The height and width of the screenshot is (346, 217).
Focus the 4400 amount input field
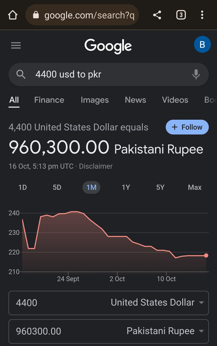(x=40, y=302)
